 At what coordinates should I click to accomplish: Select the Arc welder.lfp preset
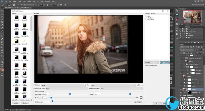tap(16, 33)
